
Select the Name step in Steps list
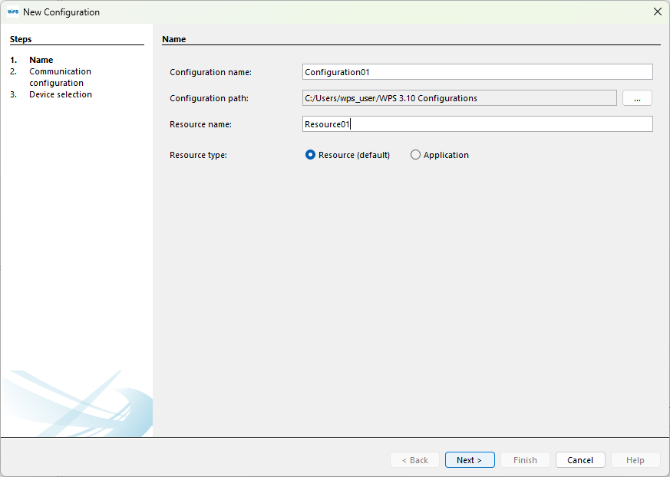click(x=41, y=59)
